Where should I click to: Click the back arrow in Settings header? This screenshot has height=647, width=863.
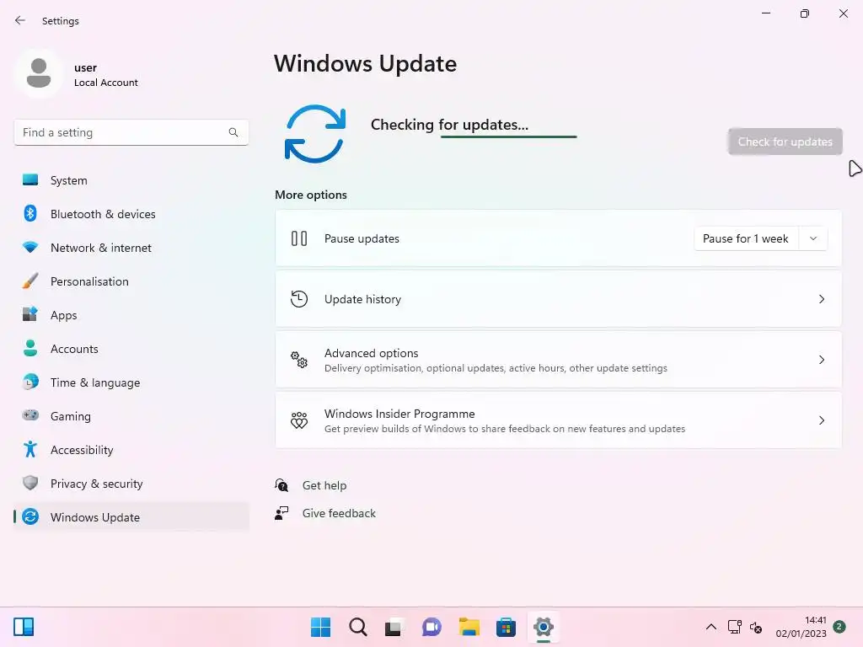pyautogui.click(x=20, y=20)
